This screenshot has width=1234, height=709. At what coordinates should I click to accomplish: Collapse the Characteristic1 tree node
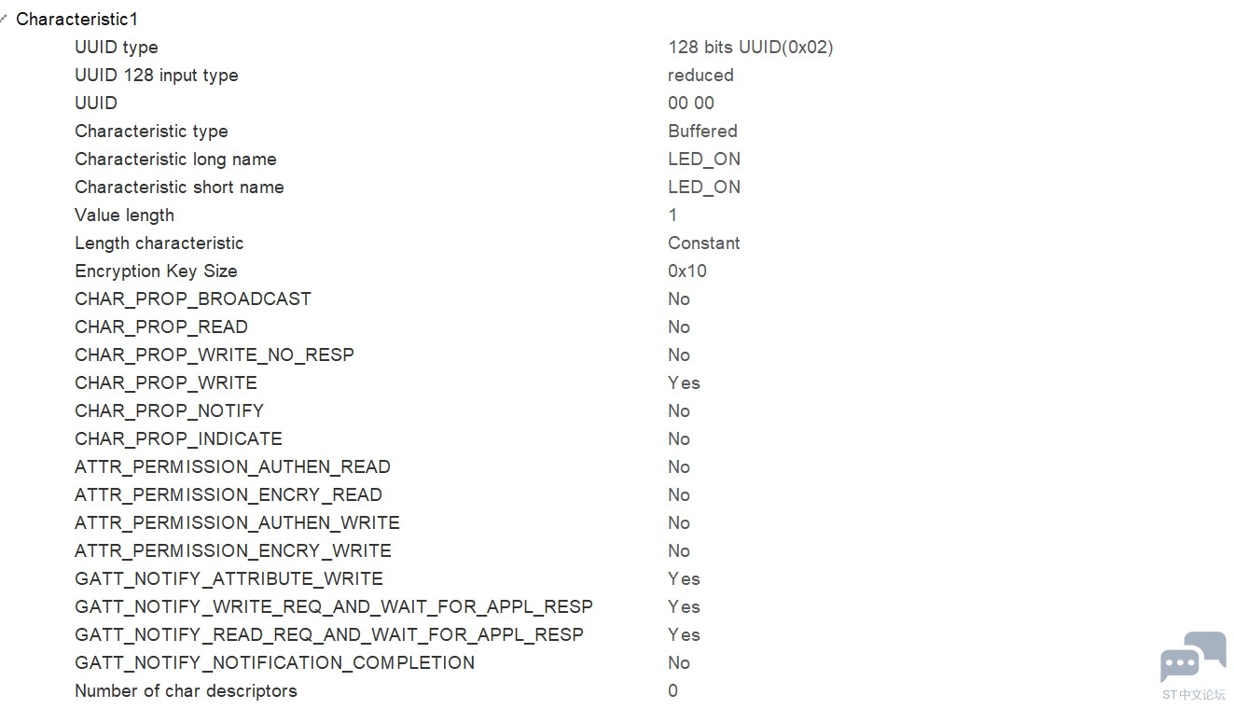coord(4,18)
